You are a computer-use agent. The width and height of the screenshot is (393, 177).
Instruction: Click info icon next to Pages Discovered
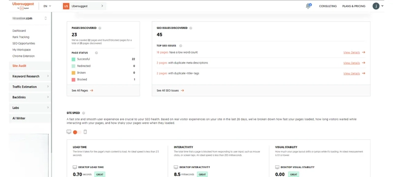tap(100, 28)
